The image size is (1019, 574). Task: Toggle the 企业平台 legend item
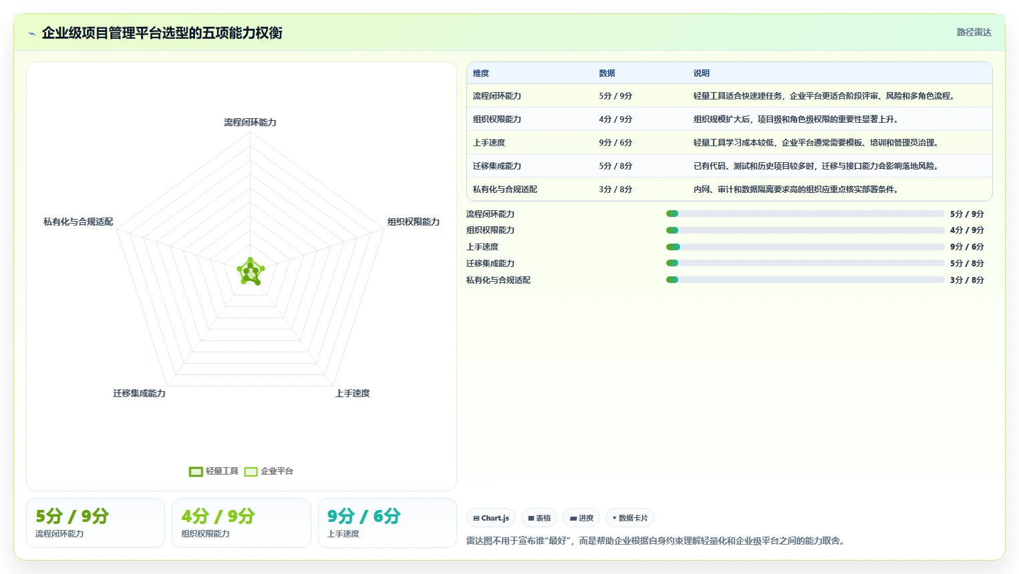269,471
